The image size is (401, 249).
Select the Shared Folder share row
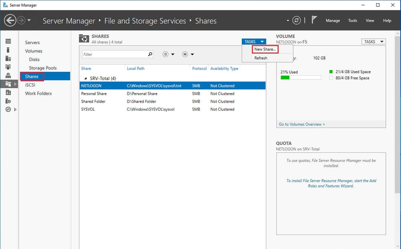click(x=172, y=101)
